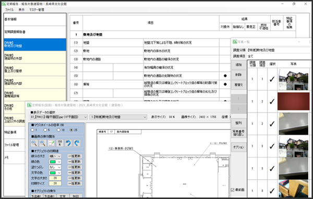Click the 追加 button in 写真一覧
Screen dimensions: 313x199
238,65
